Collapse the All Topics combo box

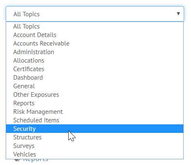tap(95, 14)
